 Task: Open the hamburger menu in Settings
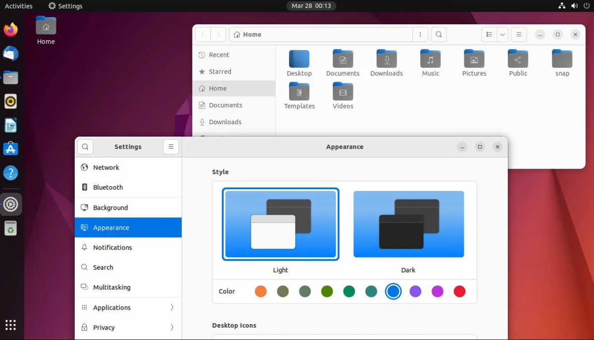coord(171,146)
